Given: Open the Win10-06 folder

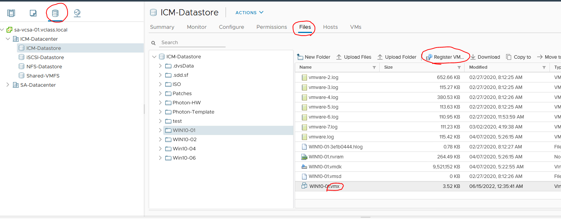Looking at the screenshot, I should click(184, 158).
